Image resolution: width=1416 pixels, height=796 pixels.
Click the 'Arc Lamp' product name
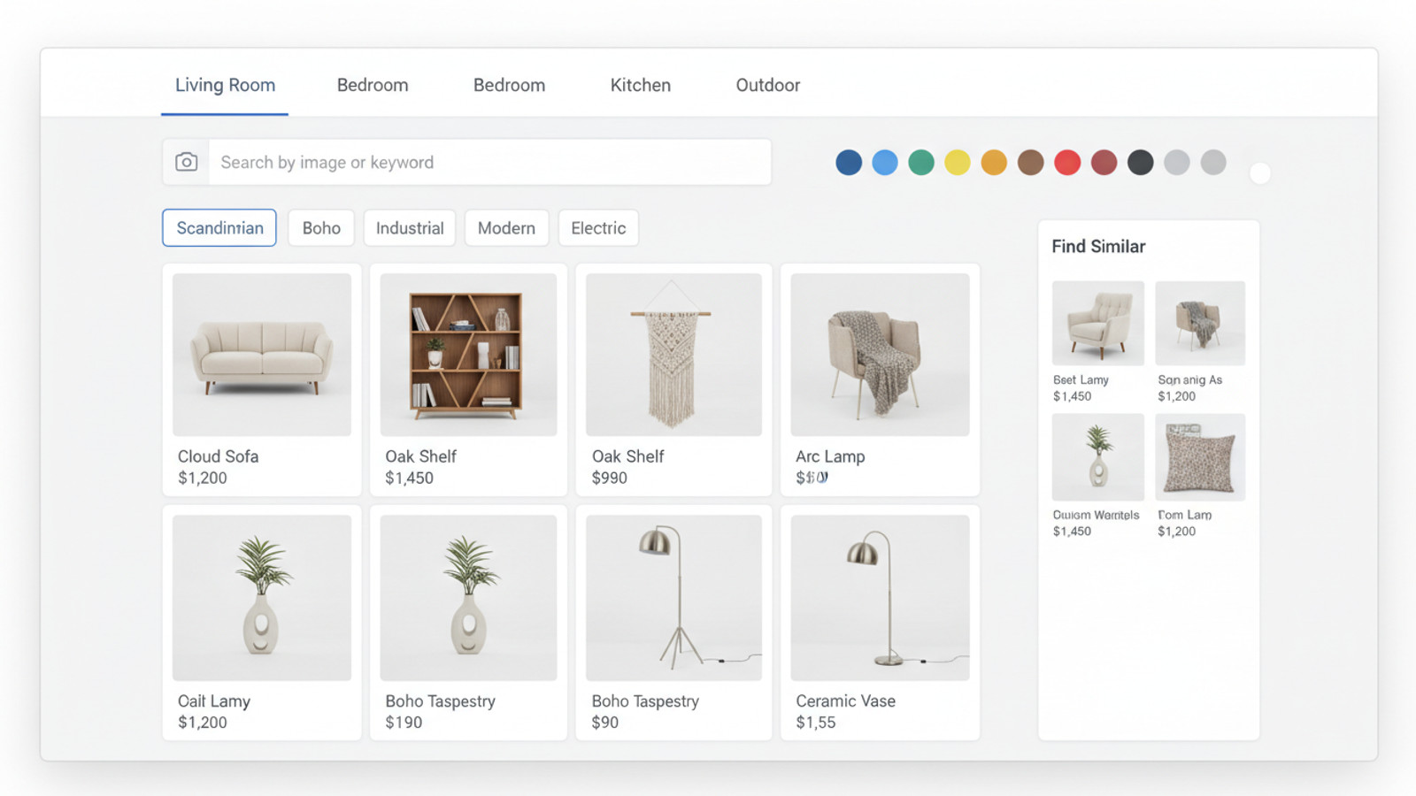[x=830, y=456]
